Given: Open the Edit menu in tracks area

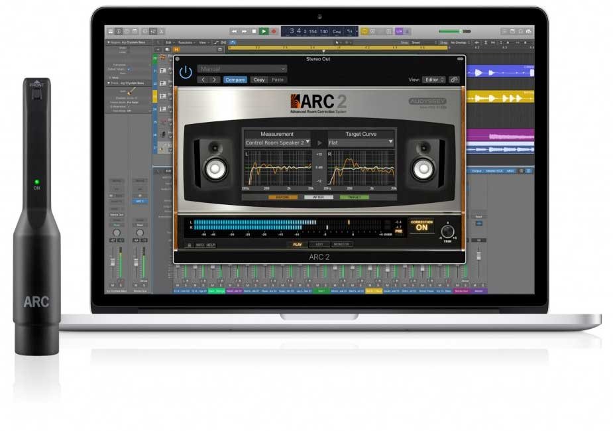Looking at the screenshot, I should pyautogui.click(x=169, y=42).
